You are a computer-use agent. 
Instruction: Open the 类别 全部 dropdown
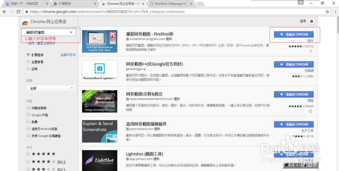click(51, 88)
